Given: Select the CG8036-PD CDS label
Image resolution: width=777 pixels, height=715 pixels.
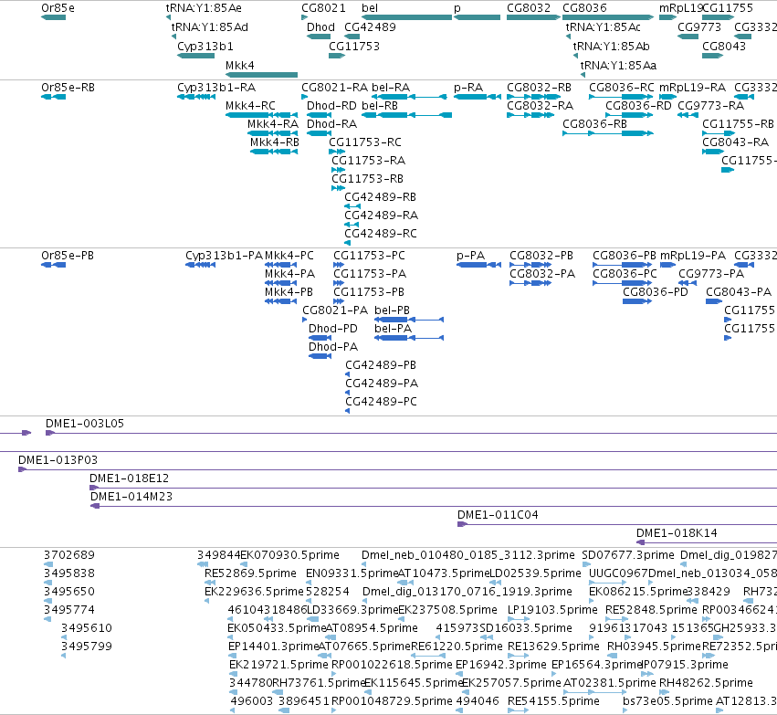Looking at the screenshot, I should coord(655,292).
